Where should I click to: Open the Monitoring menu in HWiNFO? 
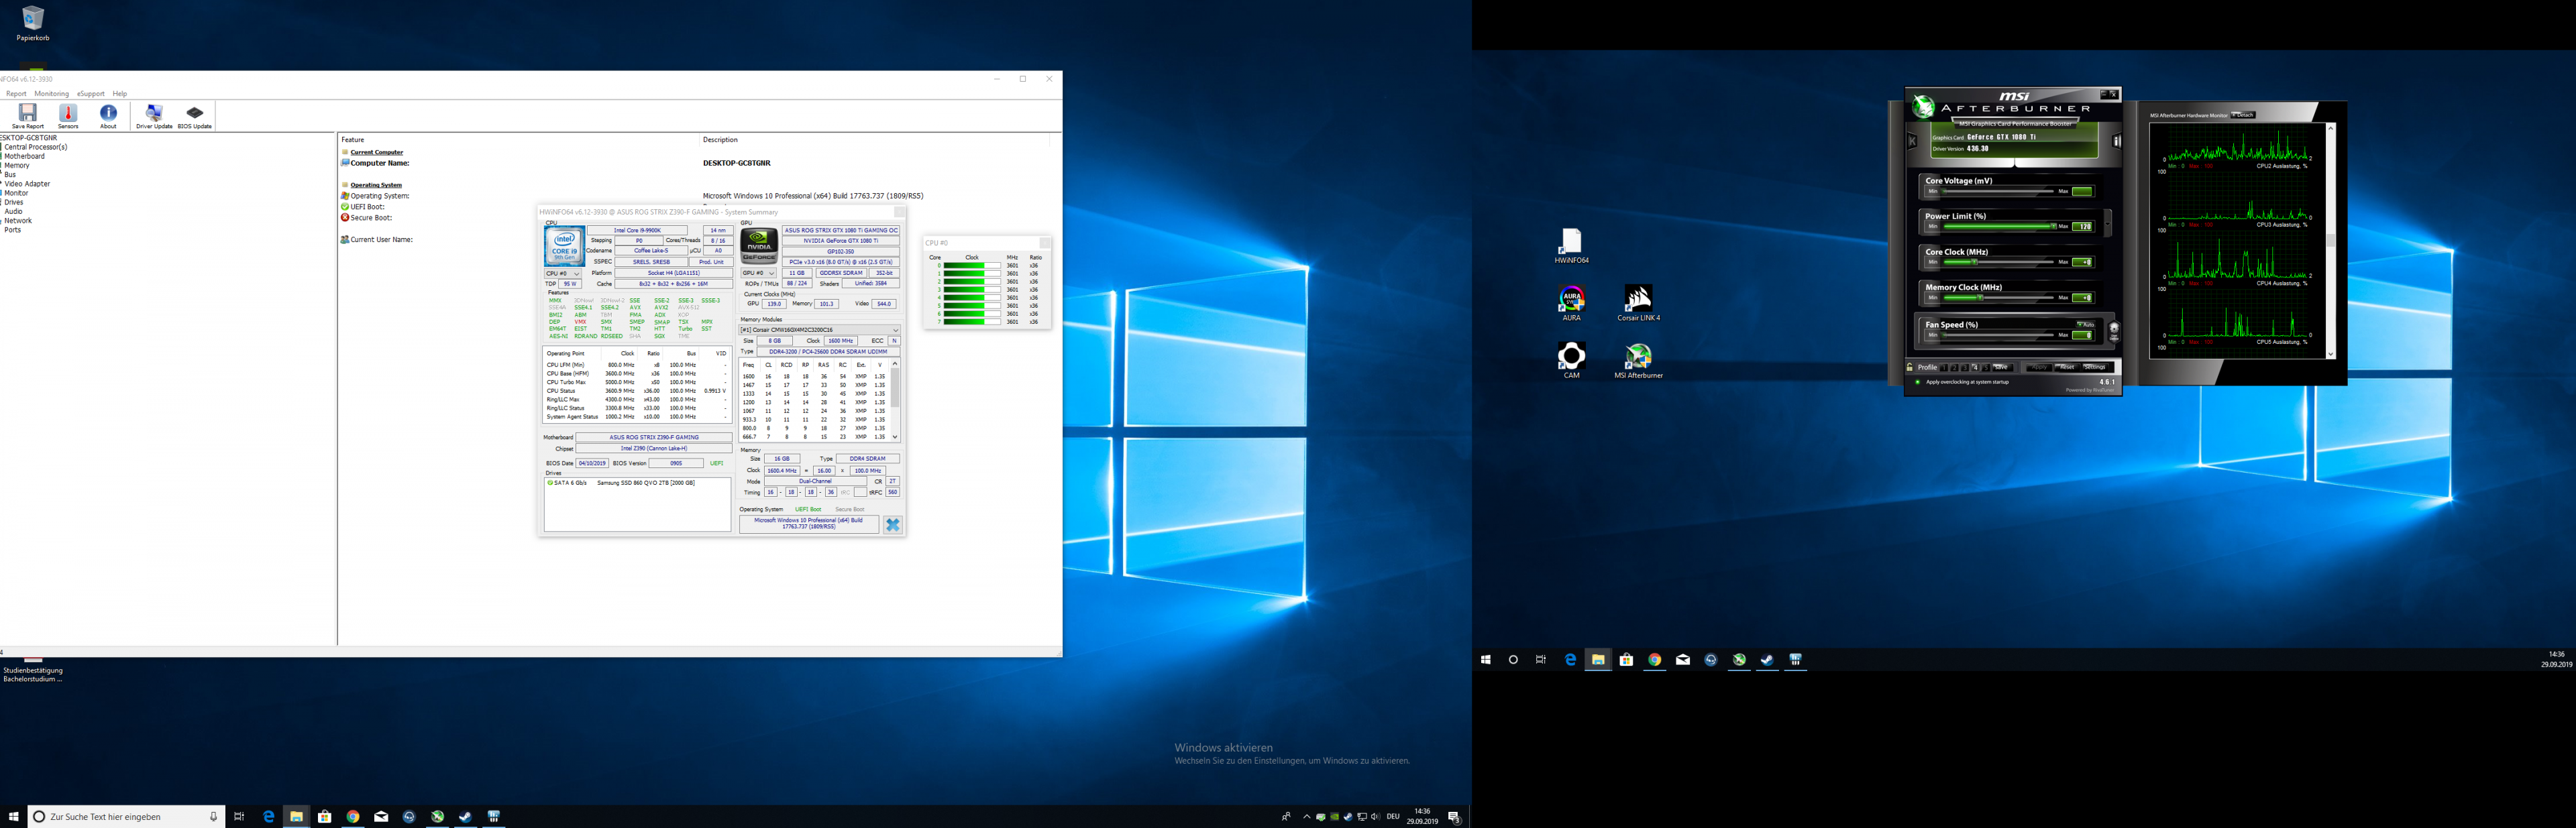point(51,94)
